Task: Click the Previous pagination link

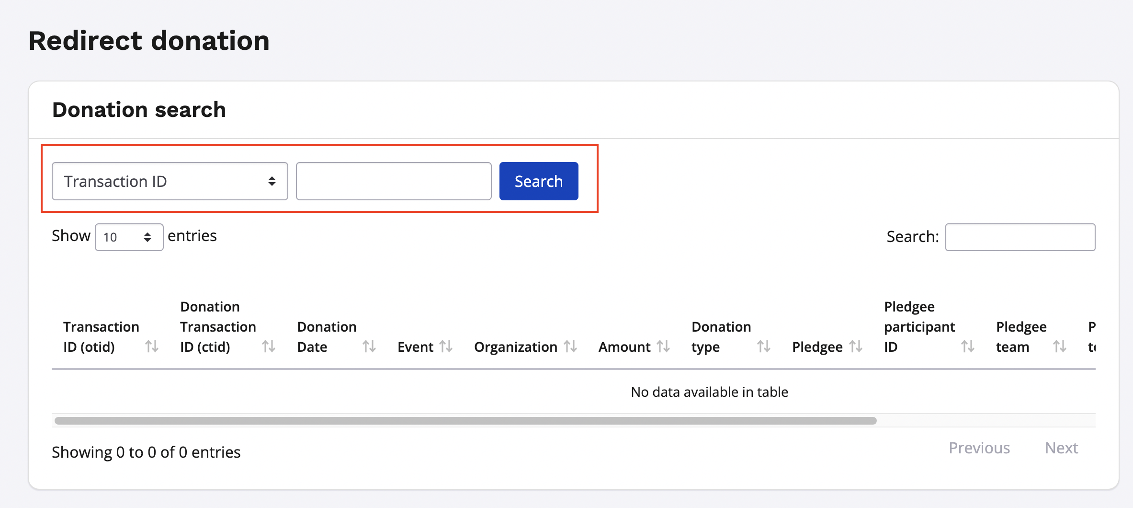Action: pyautogui.click(x=979, y=448)
